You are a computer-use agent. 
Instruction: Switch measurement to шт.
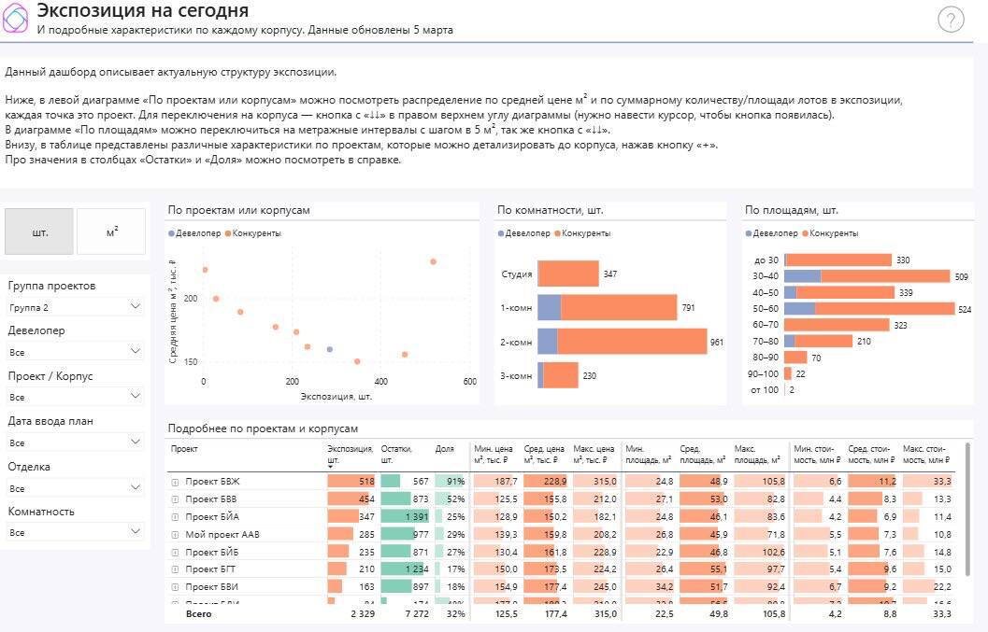[x=39, y=232]
